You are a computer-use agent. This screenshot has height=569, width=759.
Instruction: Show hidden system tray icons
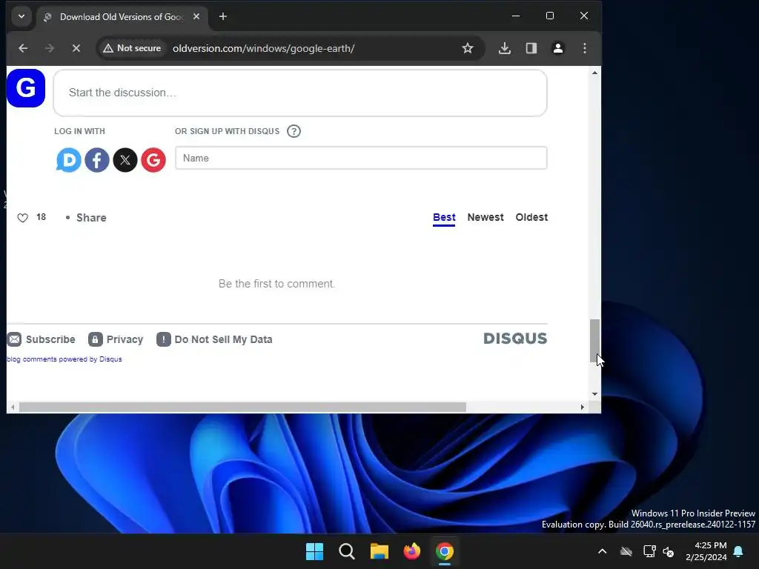pyautogui.click(x=602, y=551)
